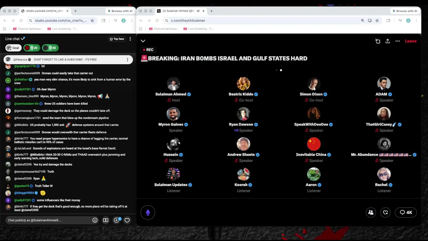This screenshot has height=241, width=428.
Task: Open Sulaiman Ahmed host avatar
Action: tap(173, 84)
